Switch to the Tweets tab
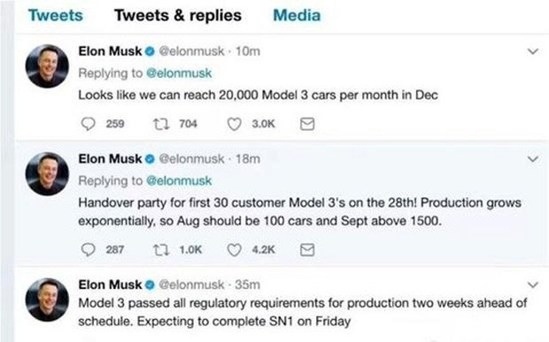The image size is (549, 342). click(55, 15)
